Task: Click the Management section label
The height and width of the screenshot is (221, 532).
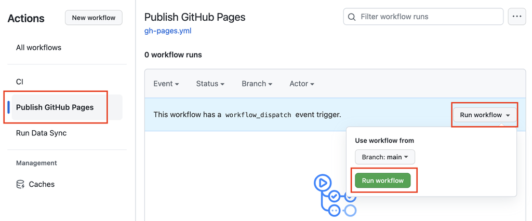Action: (36, 163)
